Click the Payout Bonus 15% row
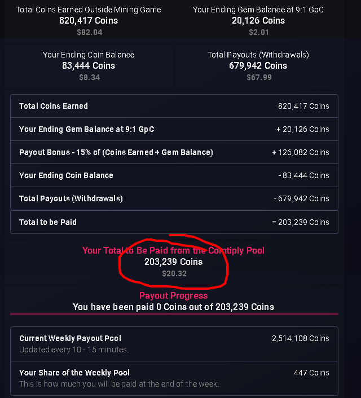 tap(174, 152)
